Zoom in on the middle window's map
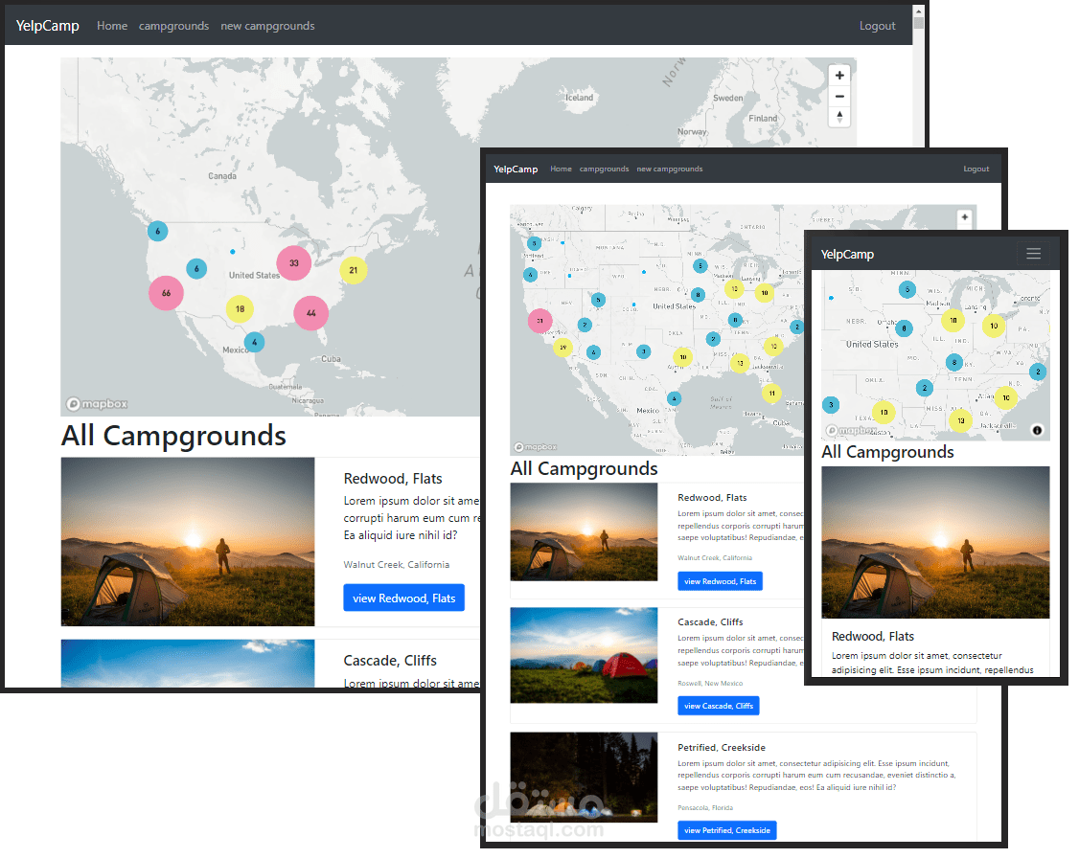Image resolution: width=1079 pixels, height=858 pixels. pos(964,217)
